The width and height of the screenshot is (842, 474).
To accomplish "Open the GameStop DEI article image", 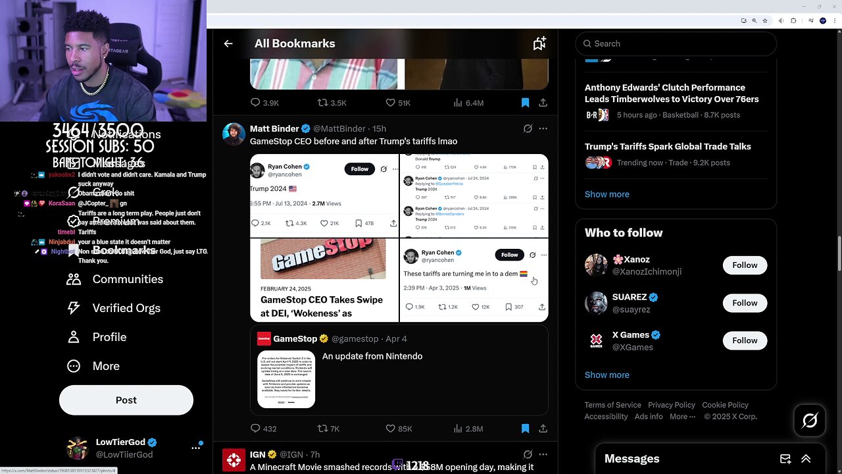I will [324, 280].
